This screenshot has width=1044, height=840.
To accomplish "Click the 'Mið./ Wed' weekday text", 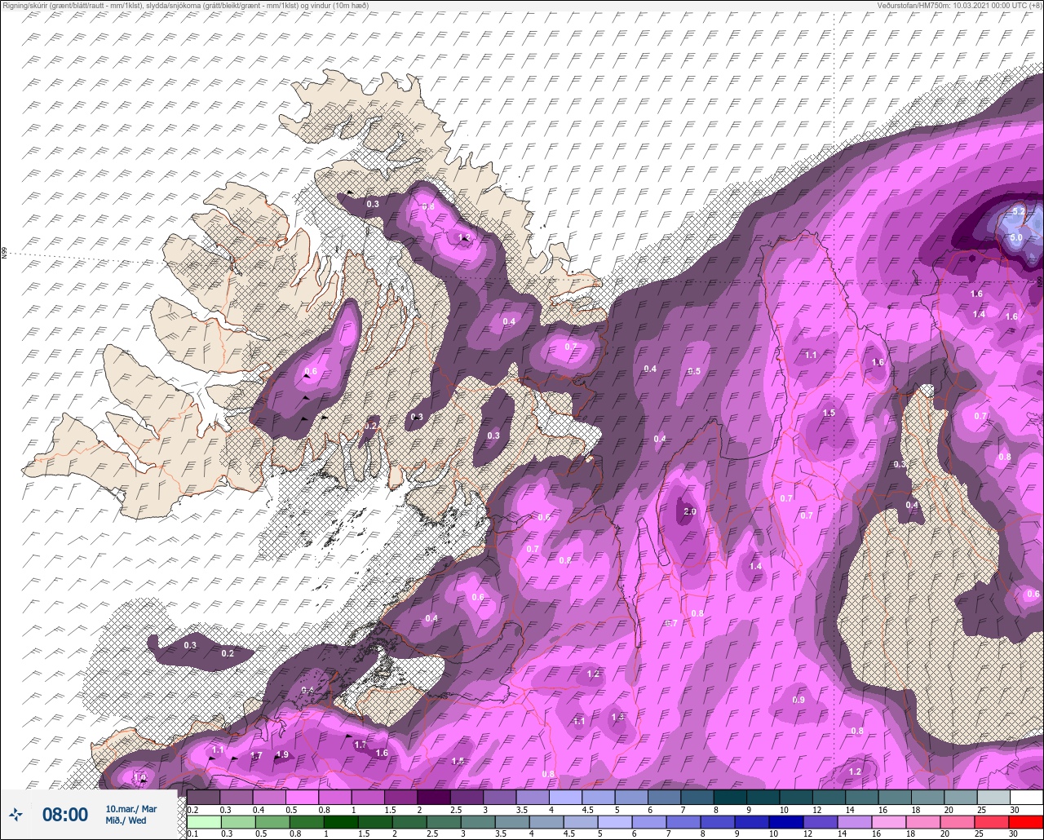I will (x=126, y=821).
